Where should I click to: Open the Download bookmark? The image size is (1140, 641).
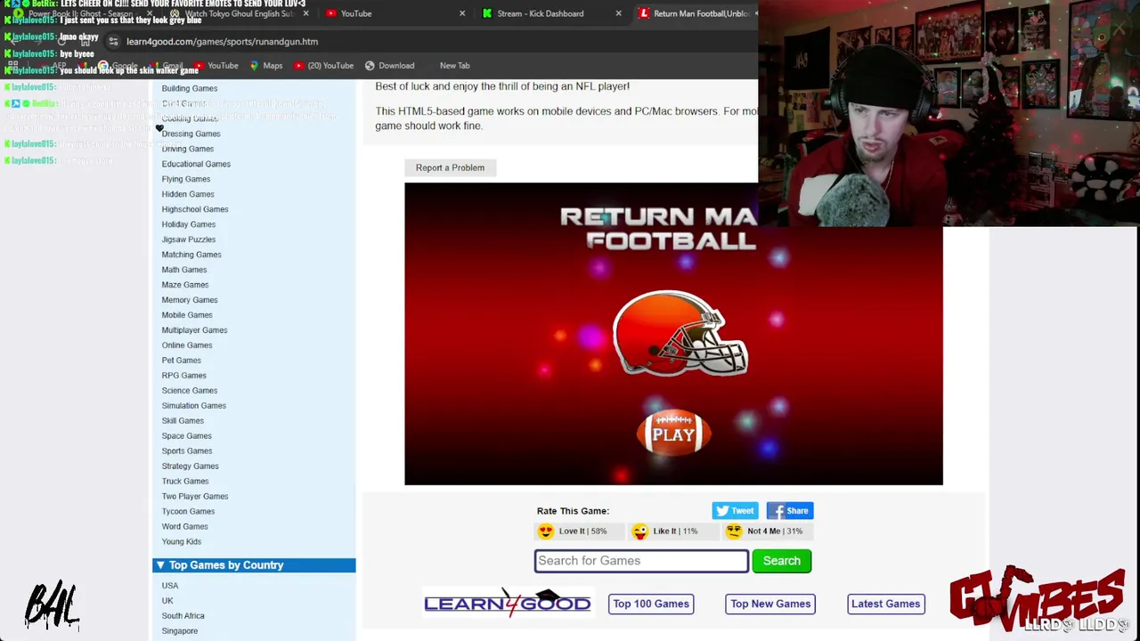(389, 65)
